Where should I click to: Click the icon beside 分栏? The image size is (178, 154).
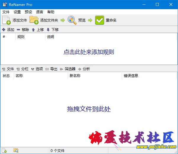click(18, 69)
